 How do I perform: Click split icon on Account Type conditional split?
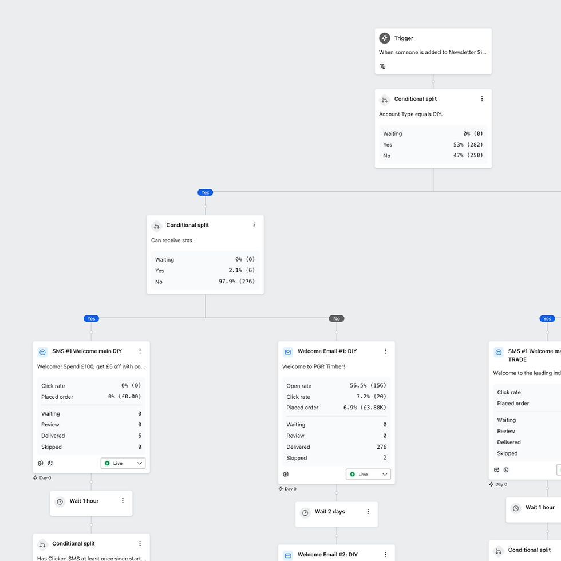tap(384, 100)
